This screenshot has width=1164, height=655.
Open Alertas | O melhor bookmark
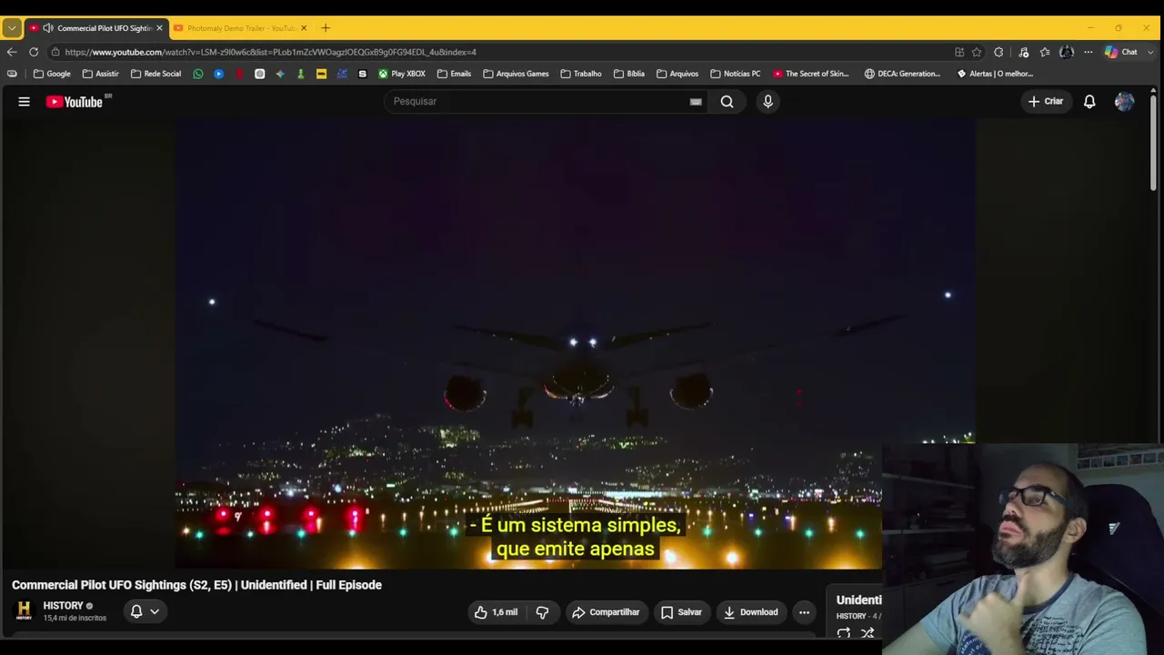[995, 74]
